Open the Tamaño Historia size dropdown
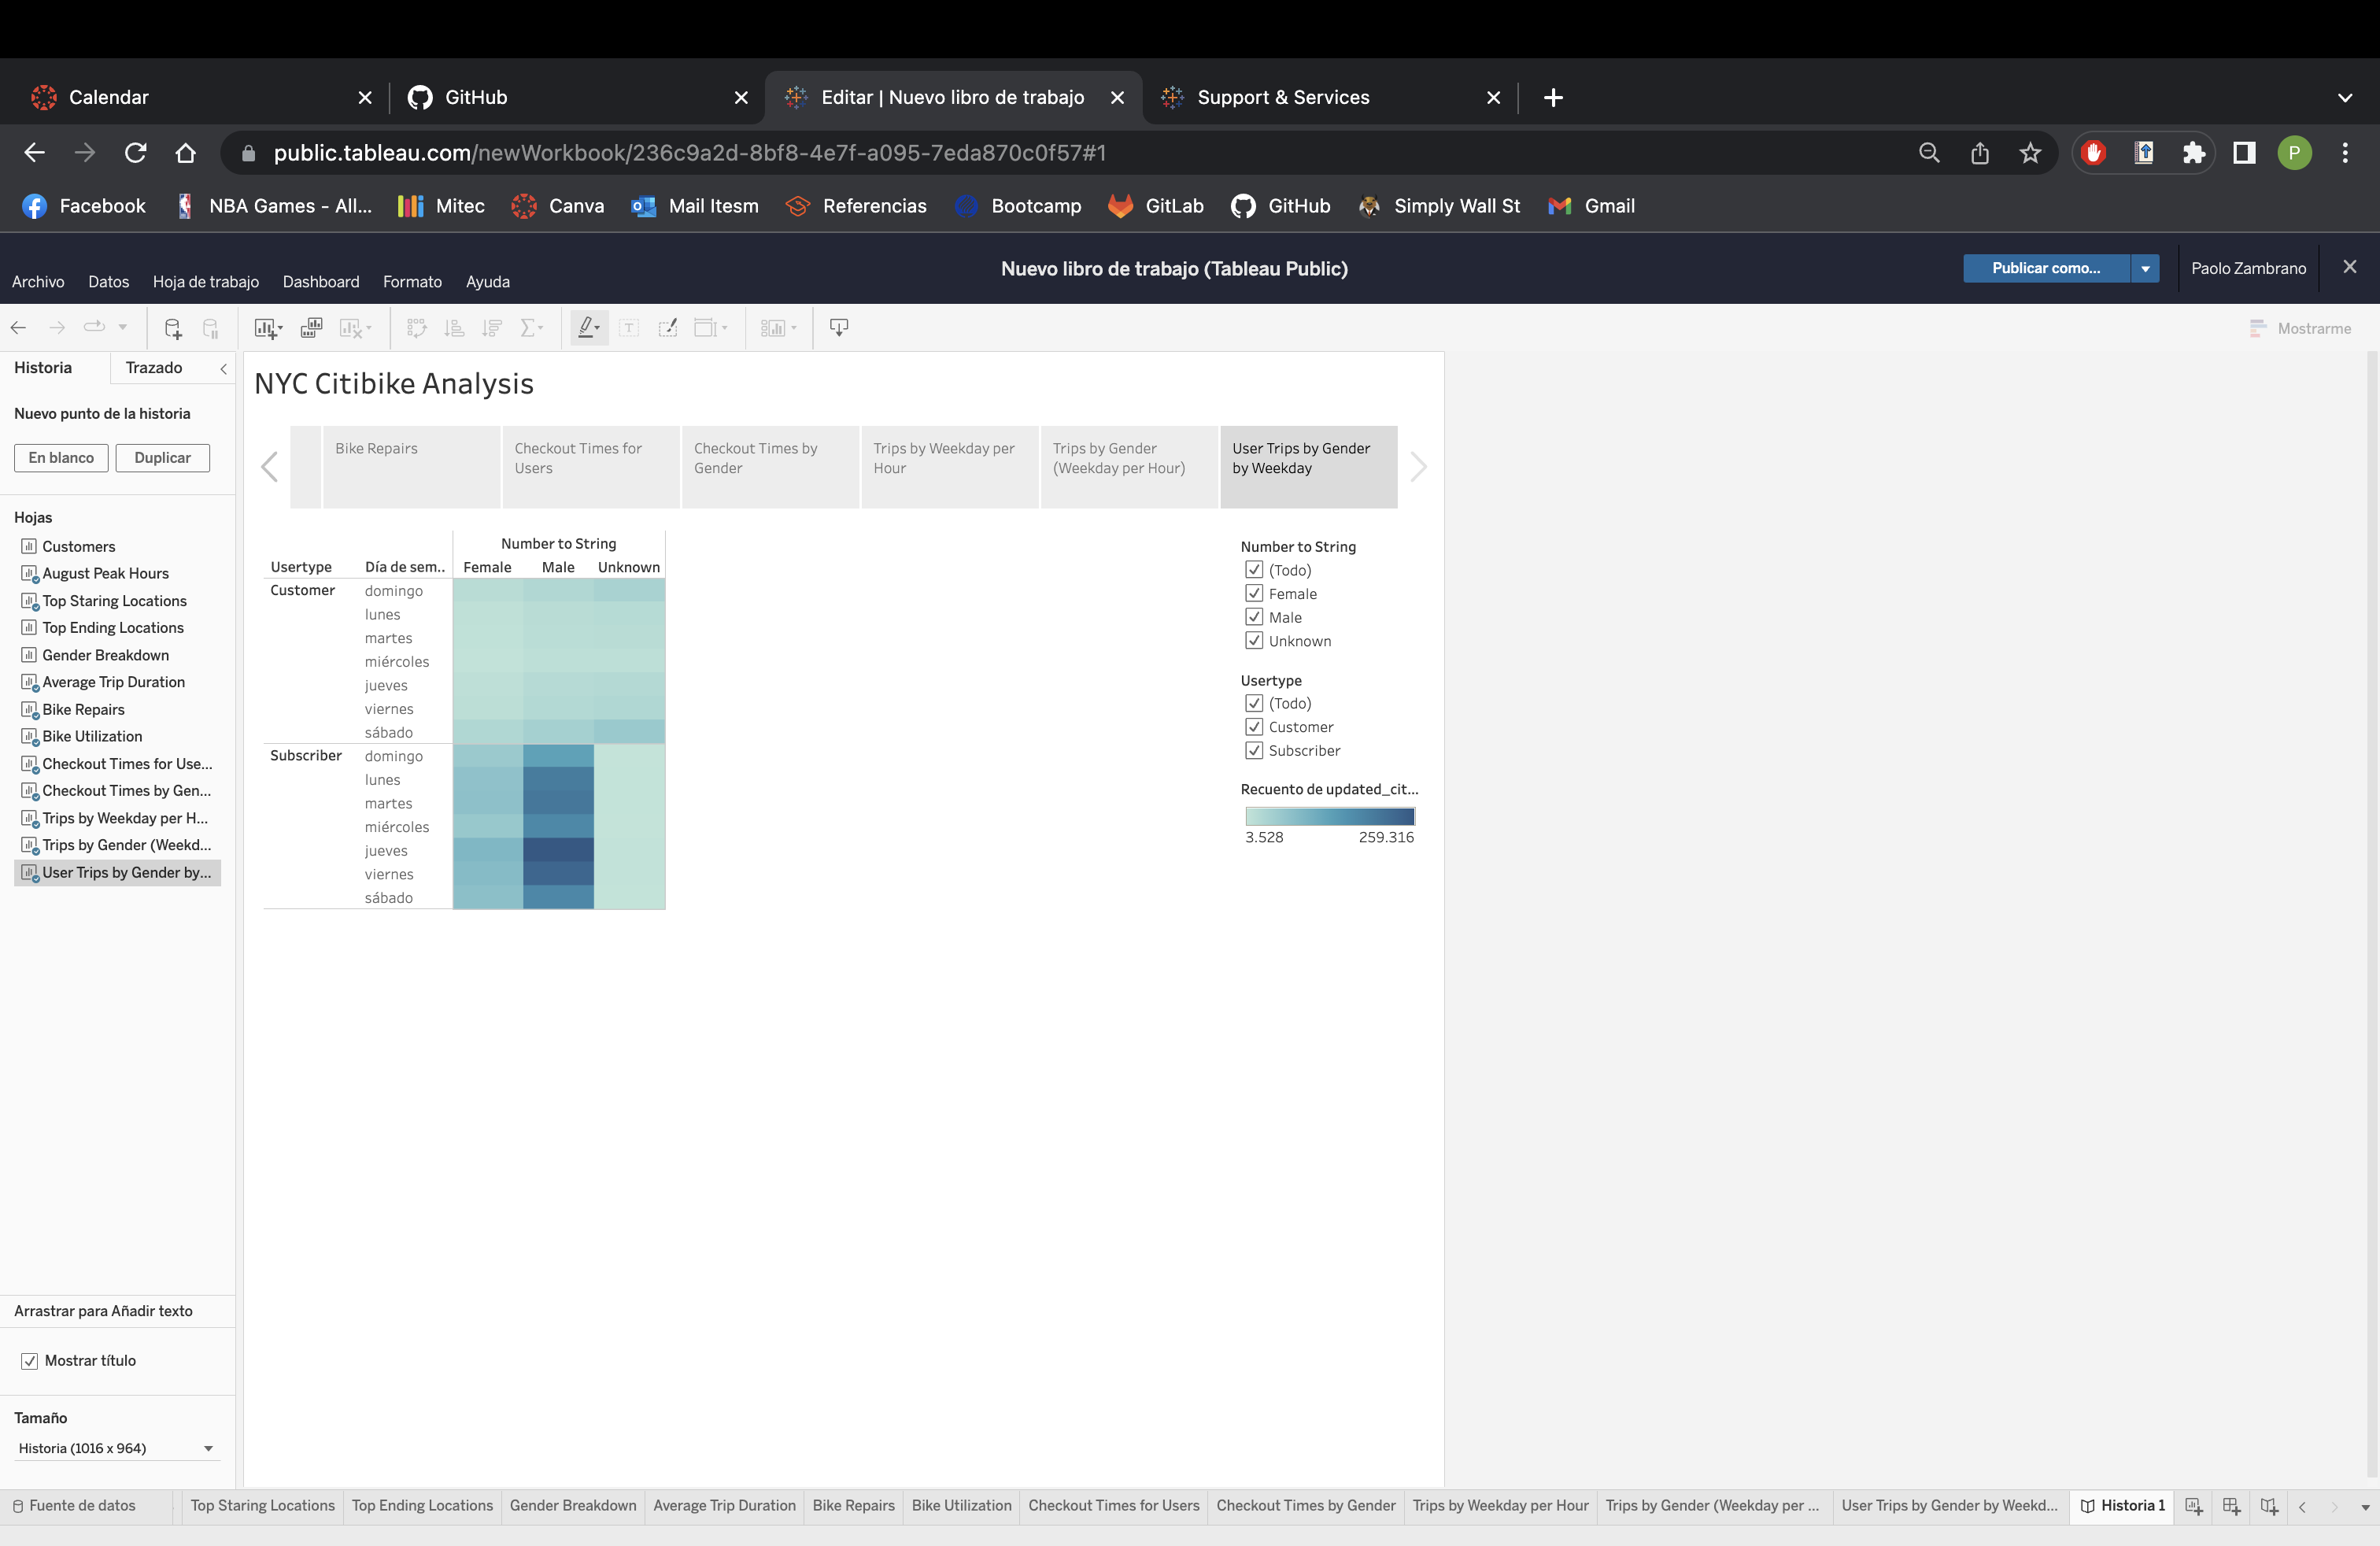This screenshot has width=2380, height=1546. point(115,1449)
